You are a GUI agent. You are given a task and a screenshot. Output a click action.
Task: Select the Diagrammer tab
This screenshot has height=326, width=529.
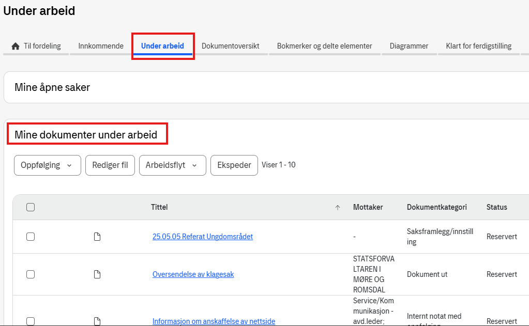tap(409, 46)
